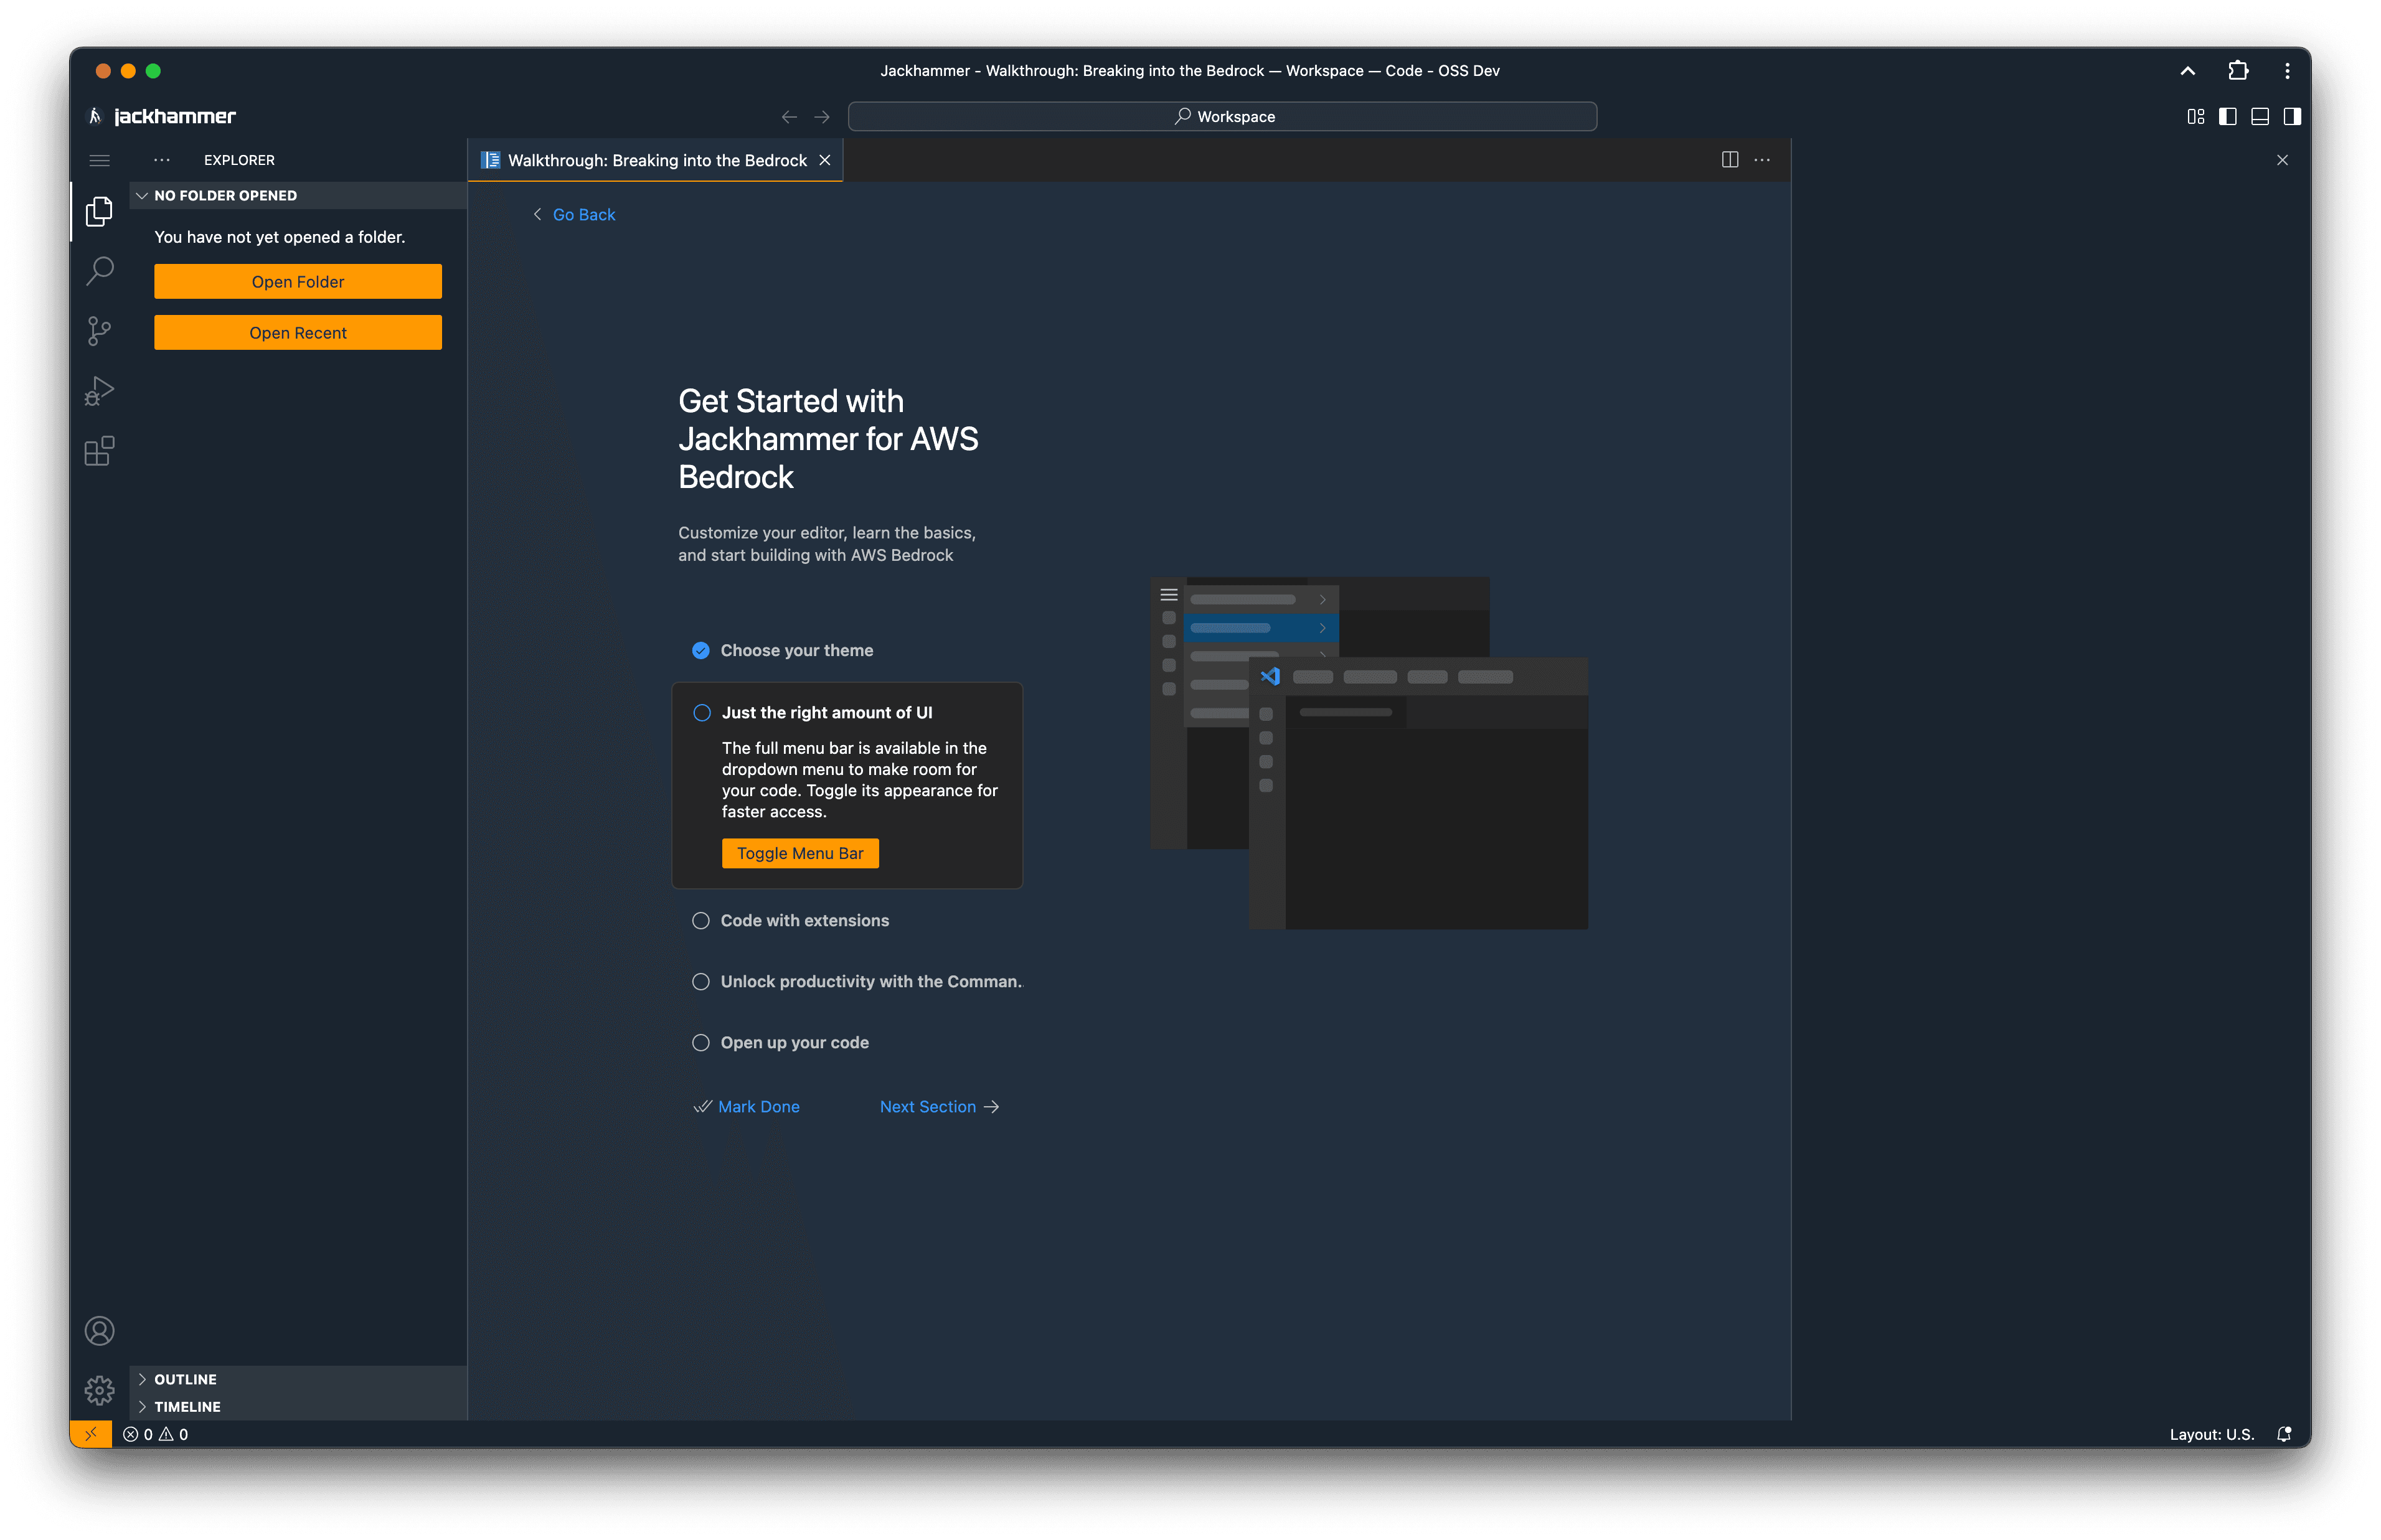Screen dimensions: 2381x1540
Task: Open notifications bell in status bar
Action: click(2284, 1434)
